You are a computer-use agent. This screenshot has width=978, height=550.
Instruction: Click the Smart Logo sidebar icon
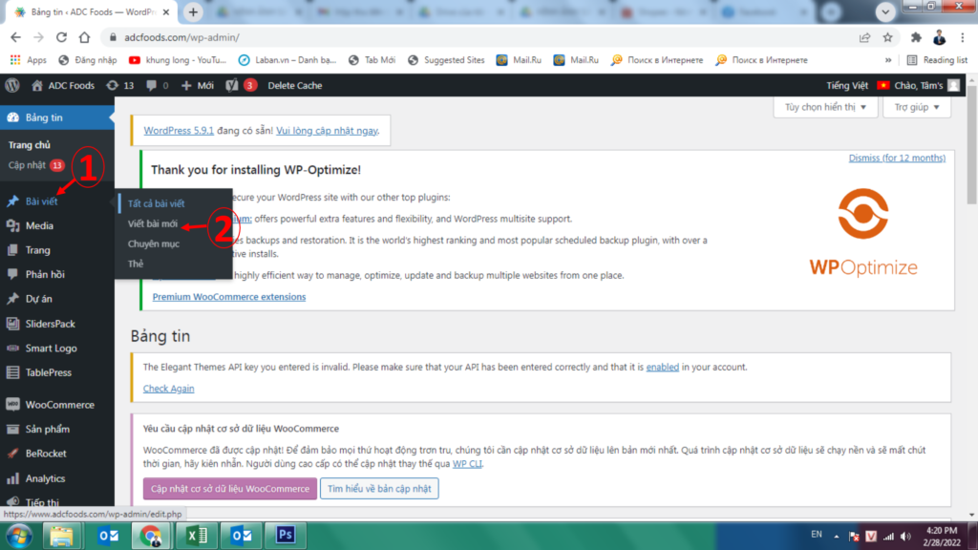(x=12, y=348)
